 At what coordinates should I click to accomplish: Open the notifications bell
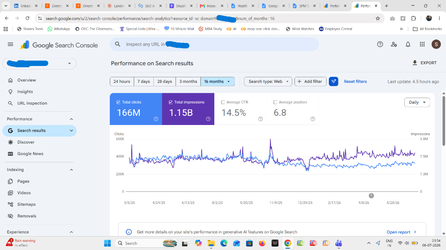408,44
